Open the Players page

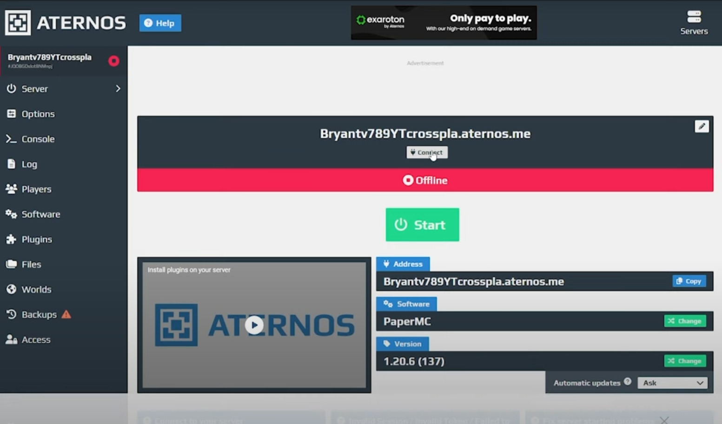[x=64, y=189]
